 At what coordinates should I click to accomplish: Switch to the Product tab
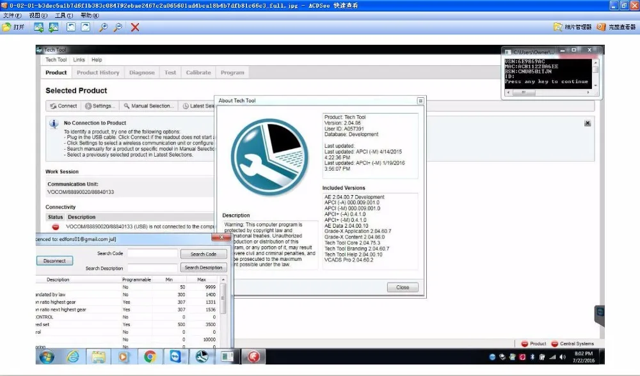(x=56, y=73)
